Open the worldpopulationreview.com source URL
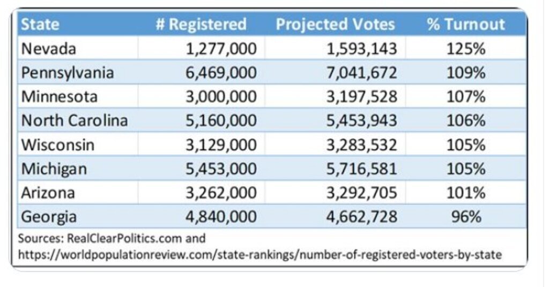Screen dimensions: 549x287 pyautogui.click(x=260, y=254)
